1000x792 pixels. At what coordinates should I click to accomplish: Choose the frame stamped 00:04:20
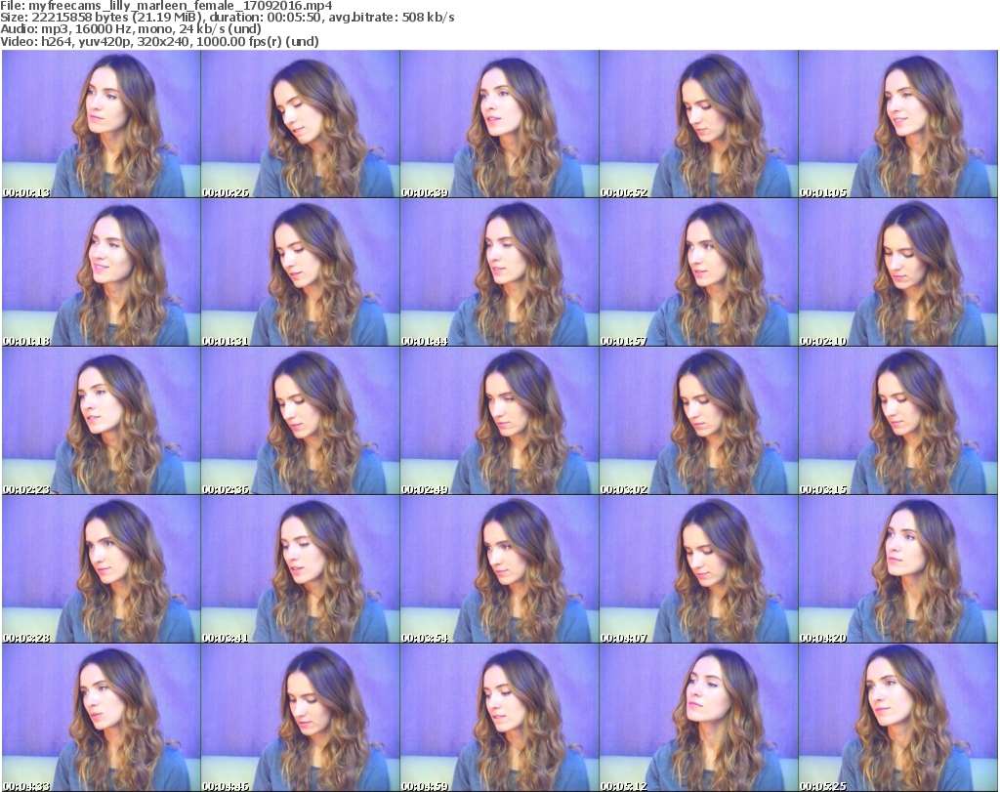[898, 568]
